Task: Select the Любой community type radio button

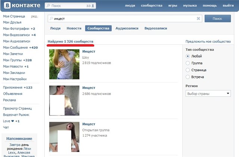Action: [x=188, y=56]
